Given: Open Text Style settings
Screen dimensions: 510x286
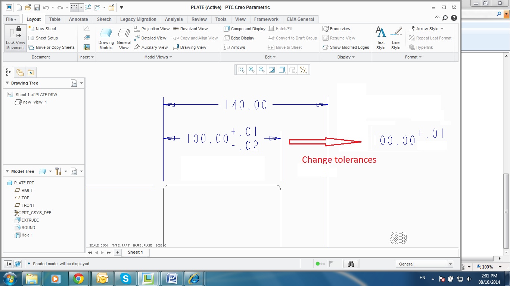Looking at the screenshot, I should coord(381,38).
